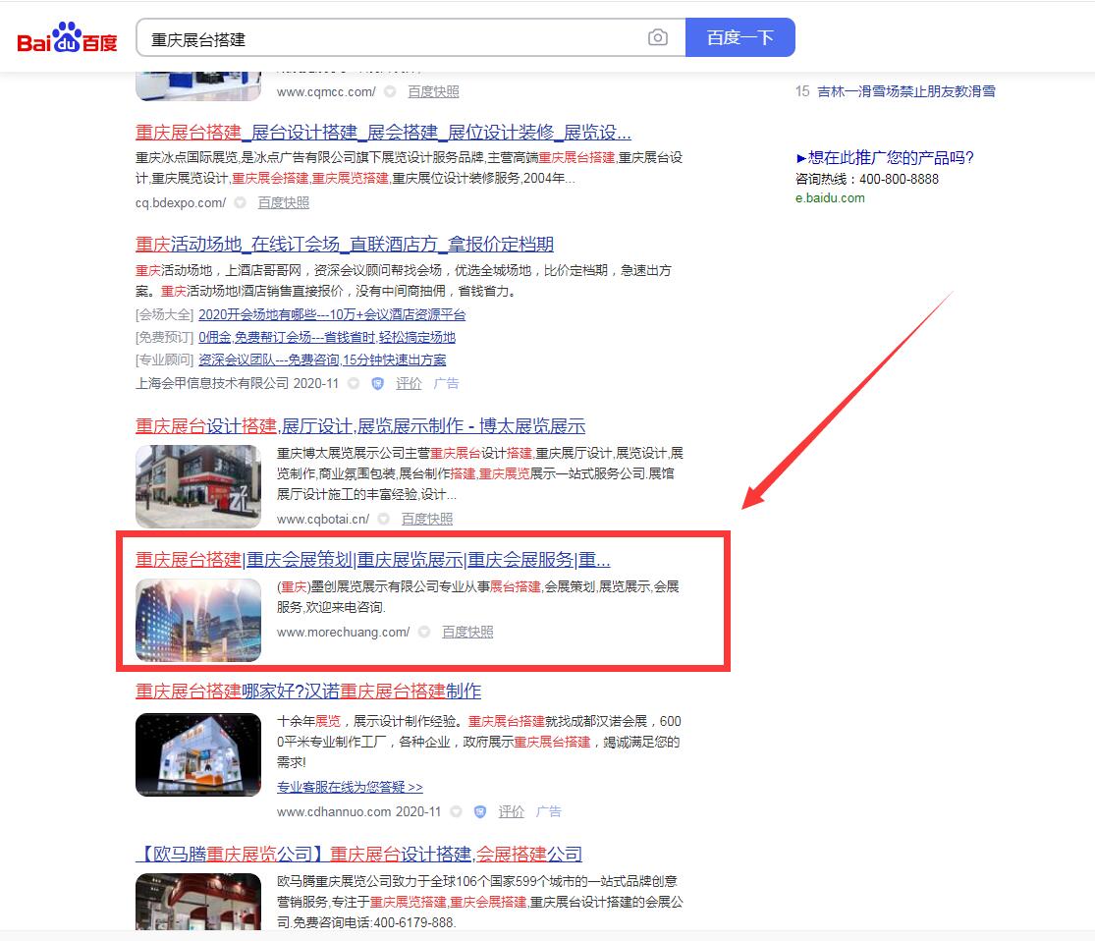Open dropdown arrow next to cq.bdexpo.com/

pos(241,203)
